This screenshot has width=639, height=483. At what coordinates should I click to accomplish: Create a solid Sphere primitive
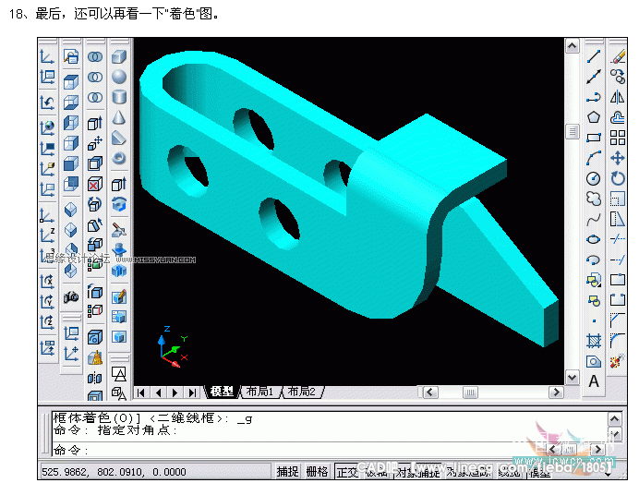[x=118, y=77]
